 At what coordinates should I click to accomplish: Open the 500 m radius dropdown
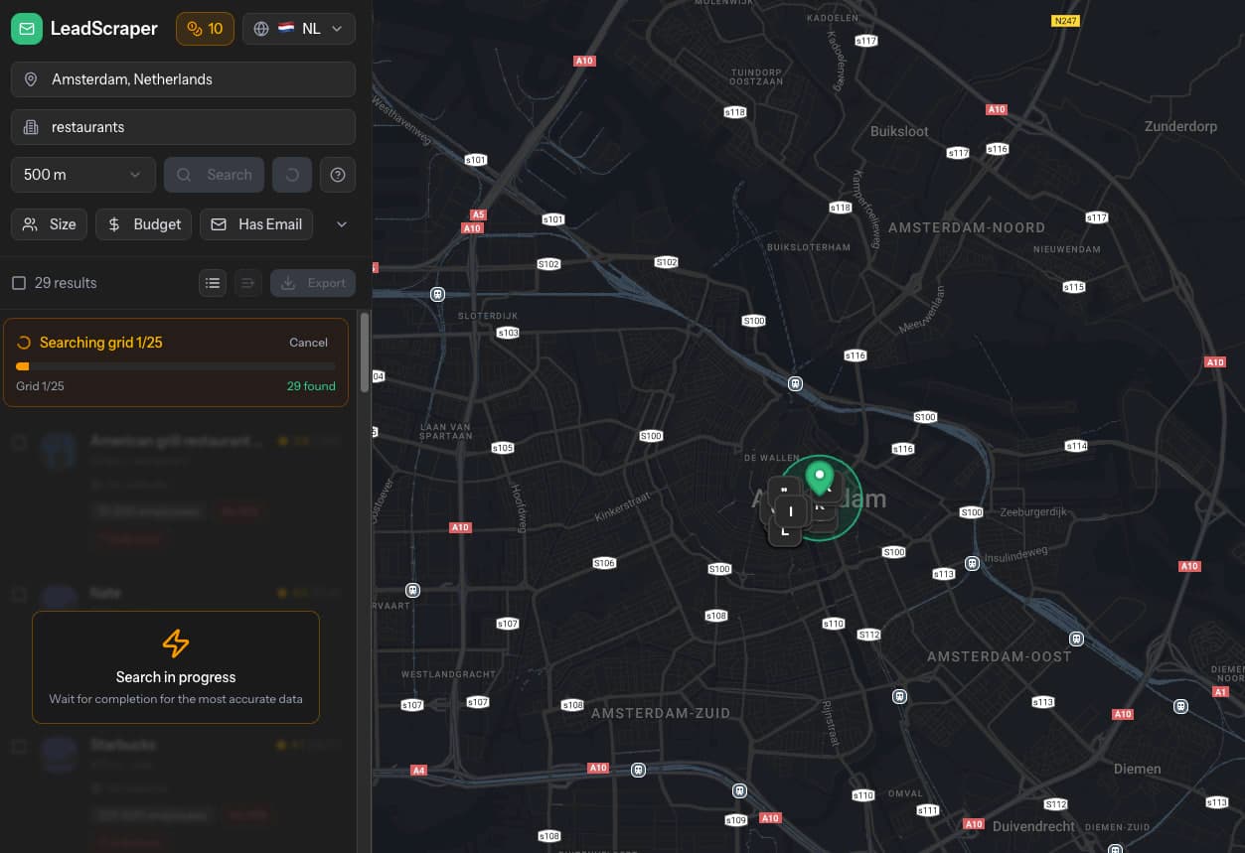(82, 174)
